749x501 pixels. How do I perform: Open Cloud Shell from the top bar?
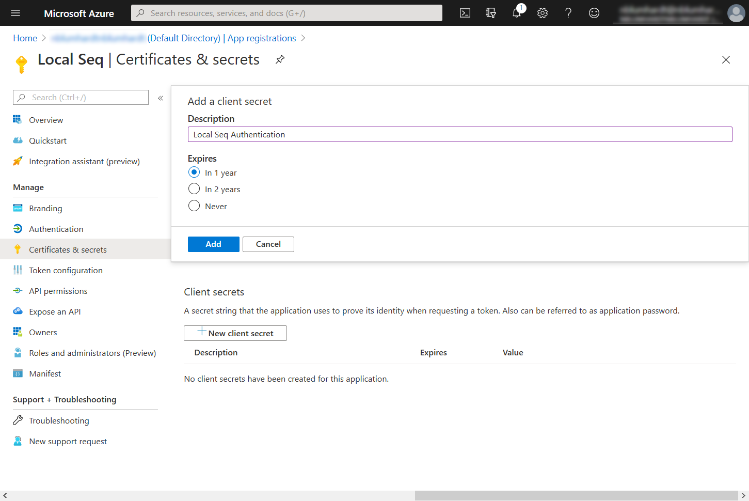coord(465,13)
